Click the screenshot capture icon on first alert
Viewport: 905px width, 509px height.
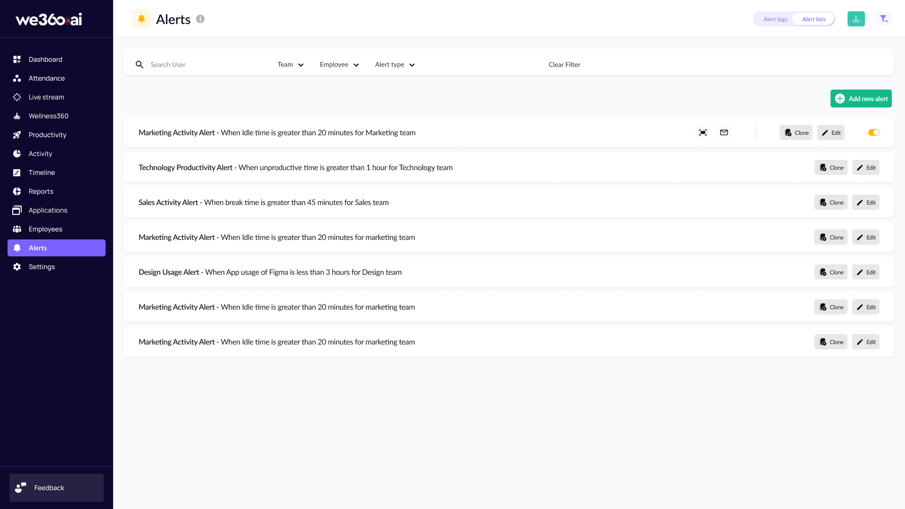point(703,132)
